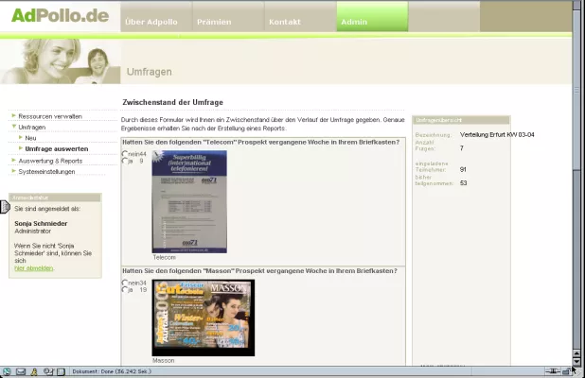585x378 pixels.
Task: Select 'nein' radio for the Masson question
Action: click(x=125, y=283)
